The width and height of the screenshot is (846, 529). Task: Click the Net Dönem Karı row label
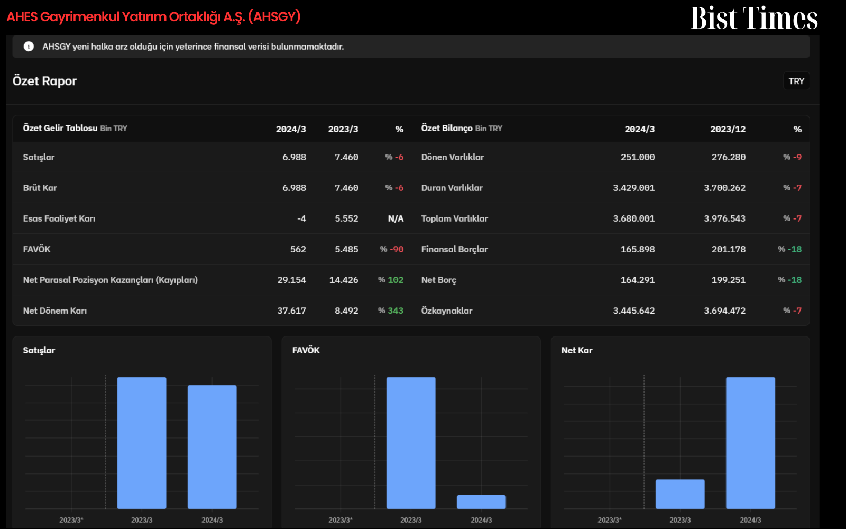click(55, 311)
